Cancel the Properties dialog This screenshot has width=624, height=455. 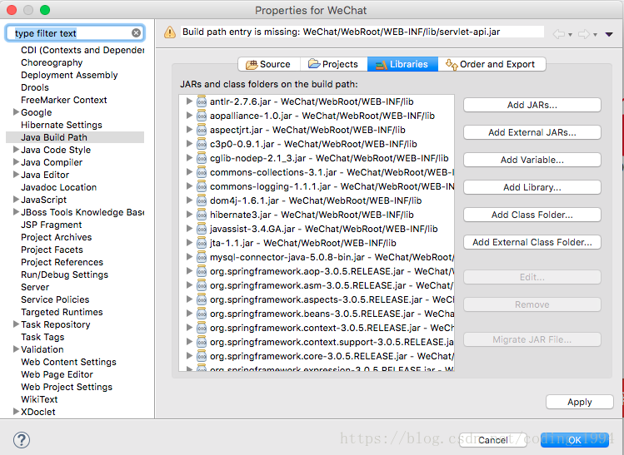click(493, 440)
